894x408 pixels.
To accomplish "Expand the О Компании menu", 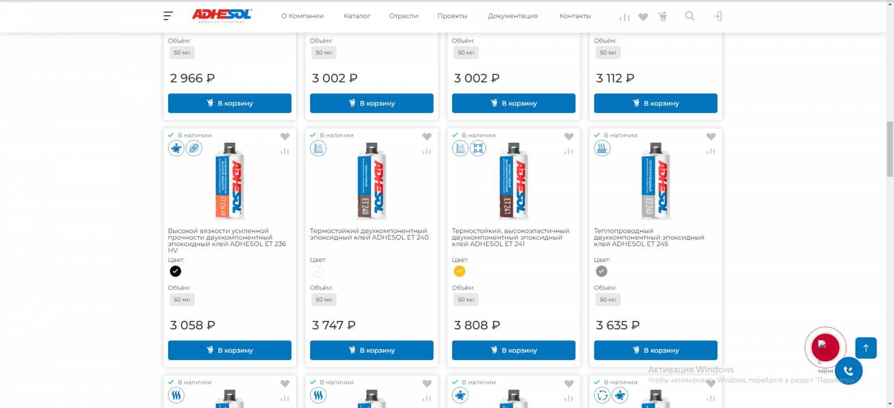I will click(302, 16).
